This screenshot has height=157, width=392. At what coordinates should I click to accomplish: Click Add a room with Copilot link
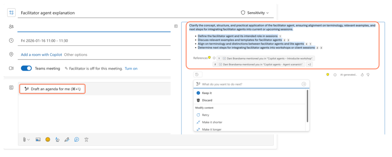coord(42,54)
